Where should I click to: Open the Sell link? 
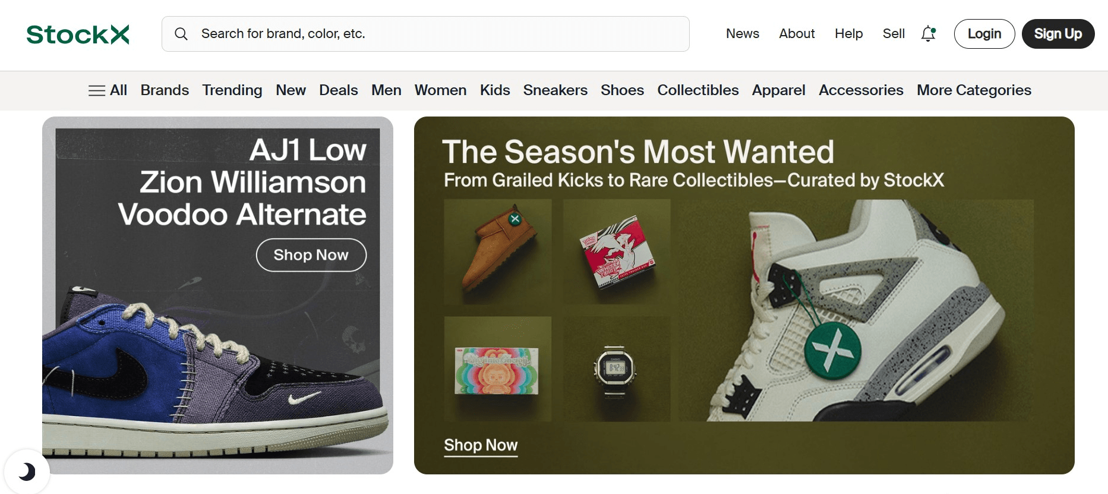pos(893,34)
